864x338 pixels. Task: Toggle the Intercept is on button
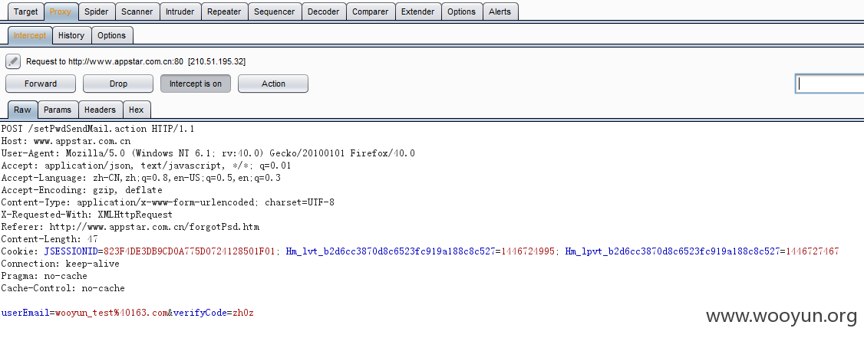point(196,84)
